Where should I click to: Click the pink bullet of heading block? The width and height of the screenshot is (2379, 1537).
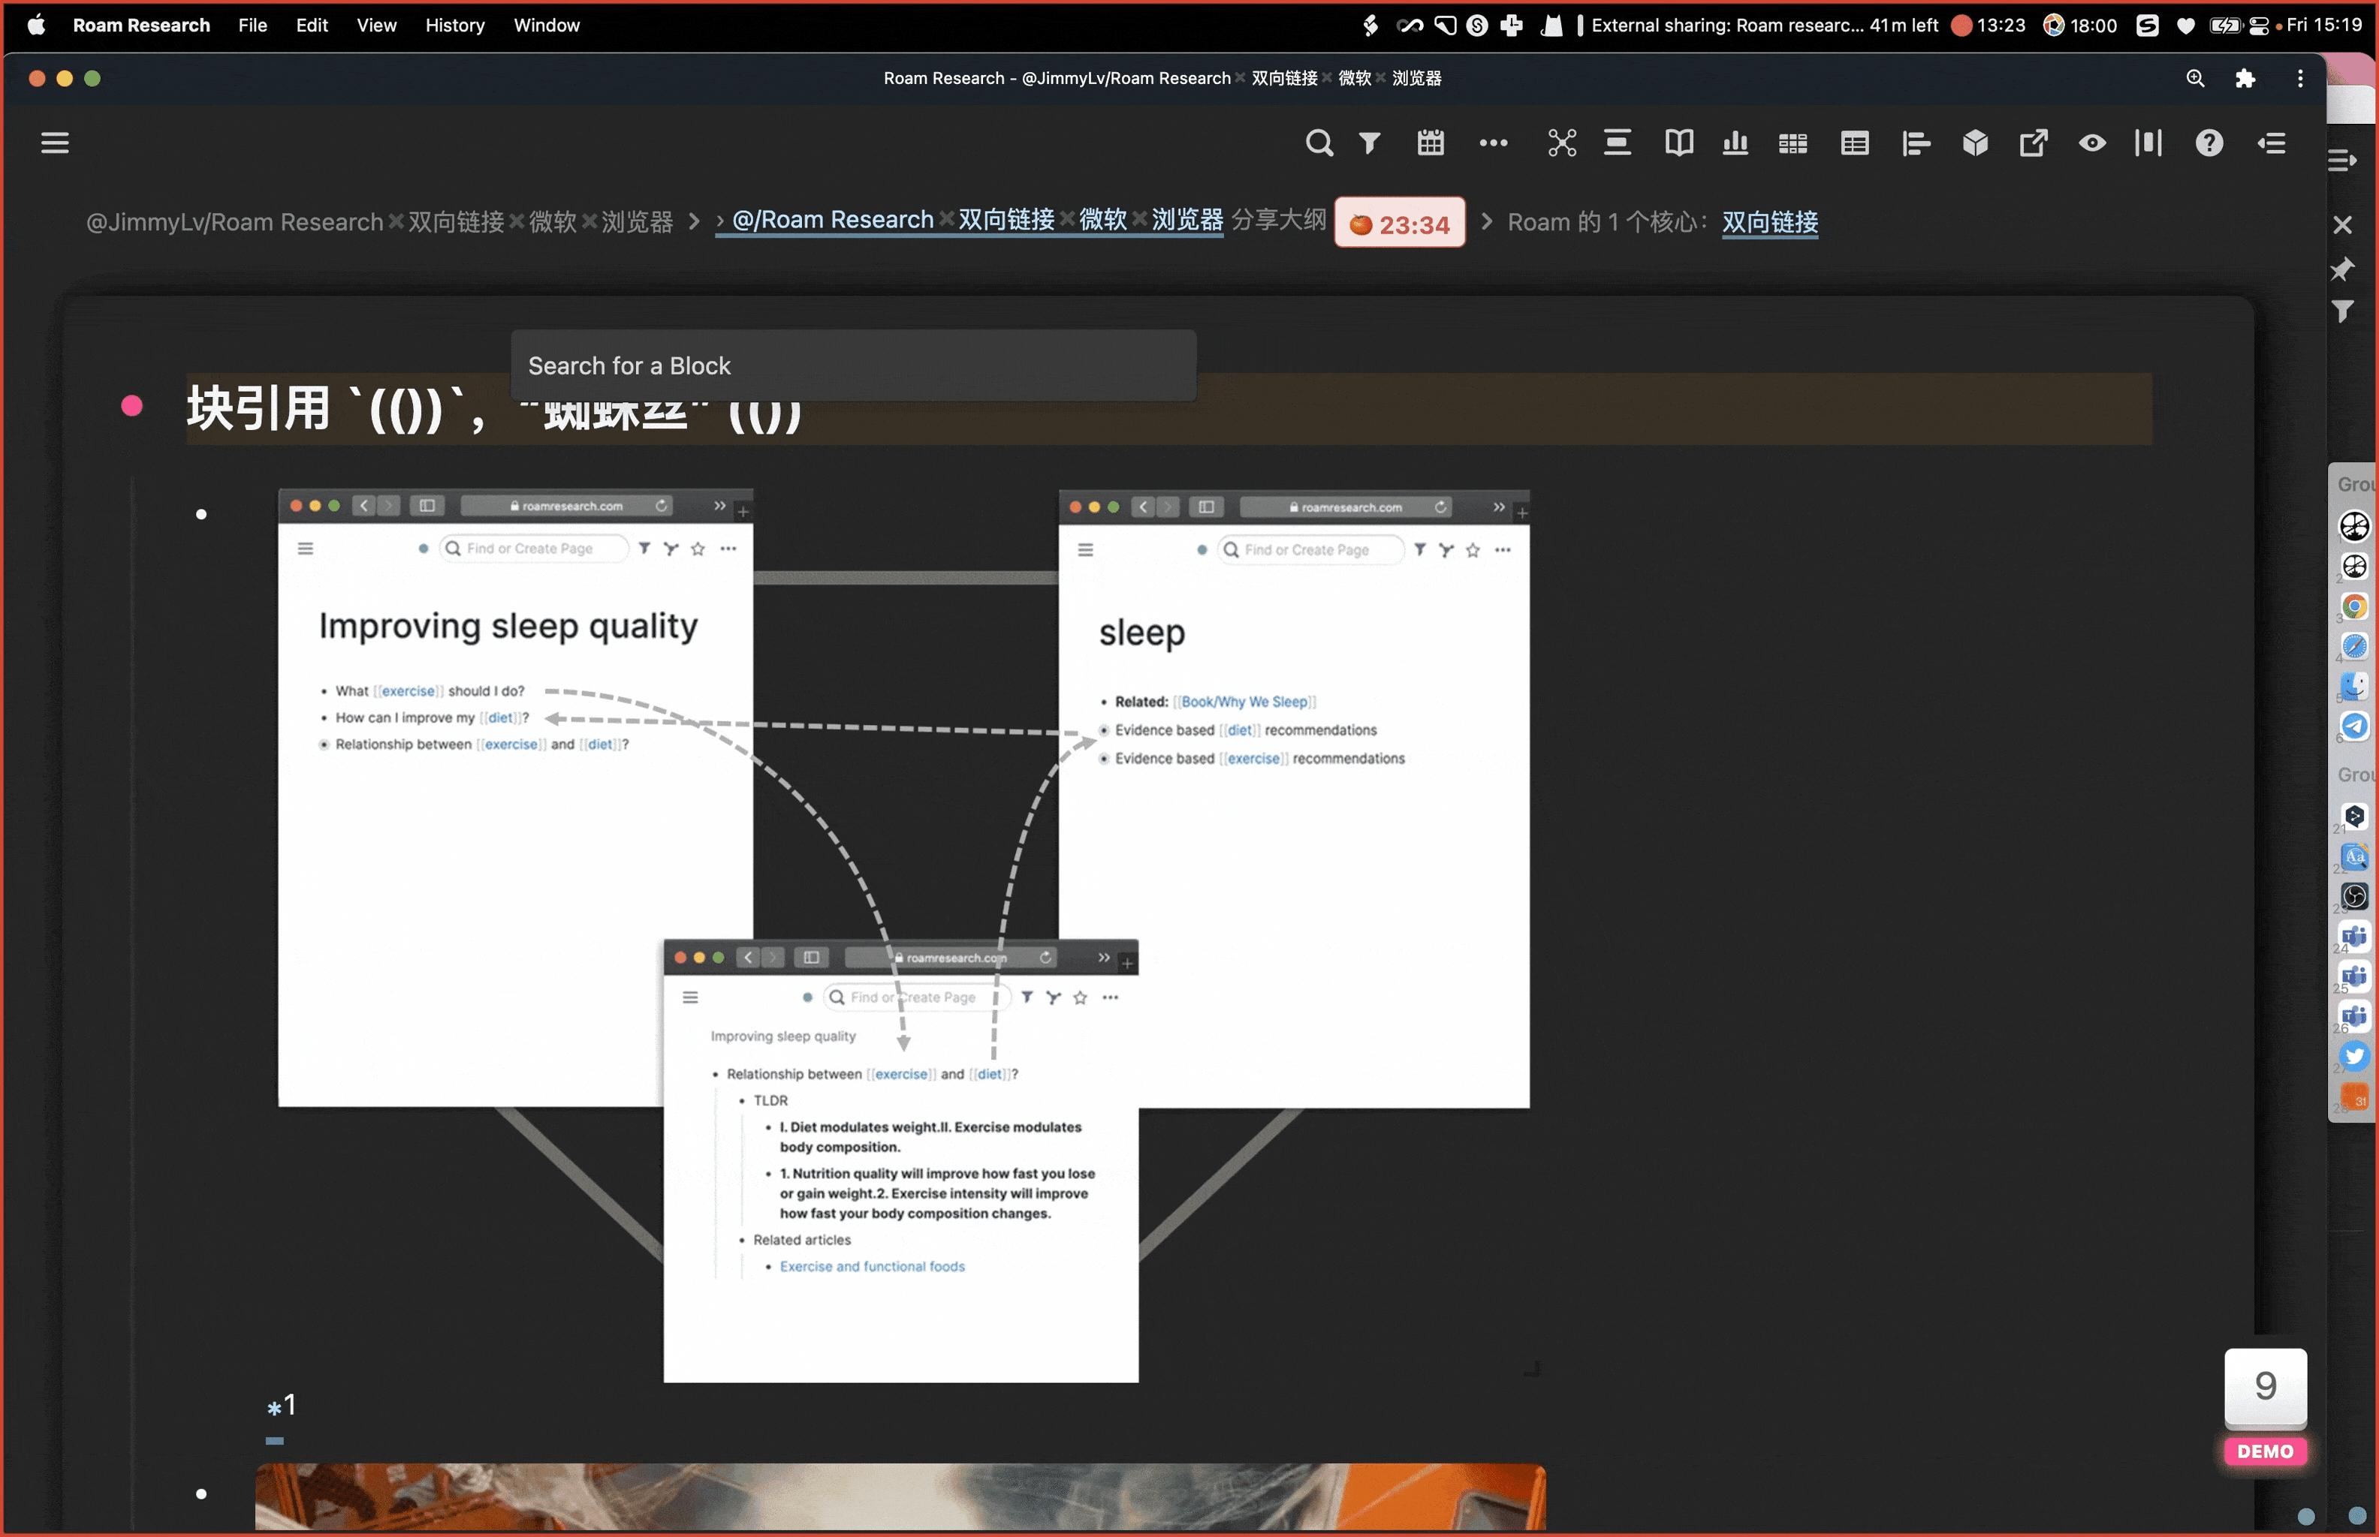tap(132, 405)
